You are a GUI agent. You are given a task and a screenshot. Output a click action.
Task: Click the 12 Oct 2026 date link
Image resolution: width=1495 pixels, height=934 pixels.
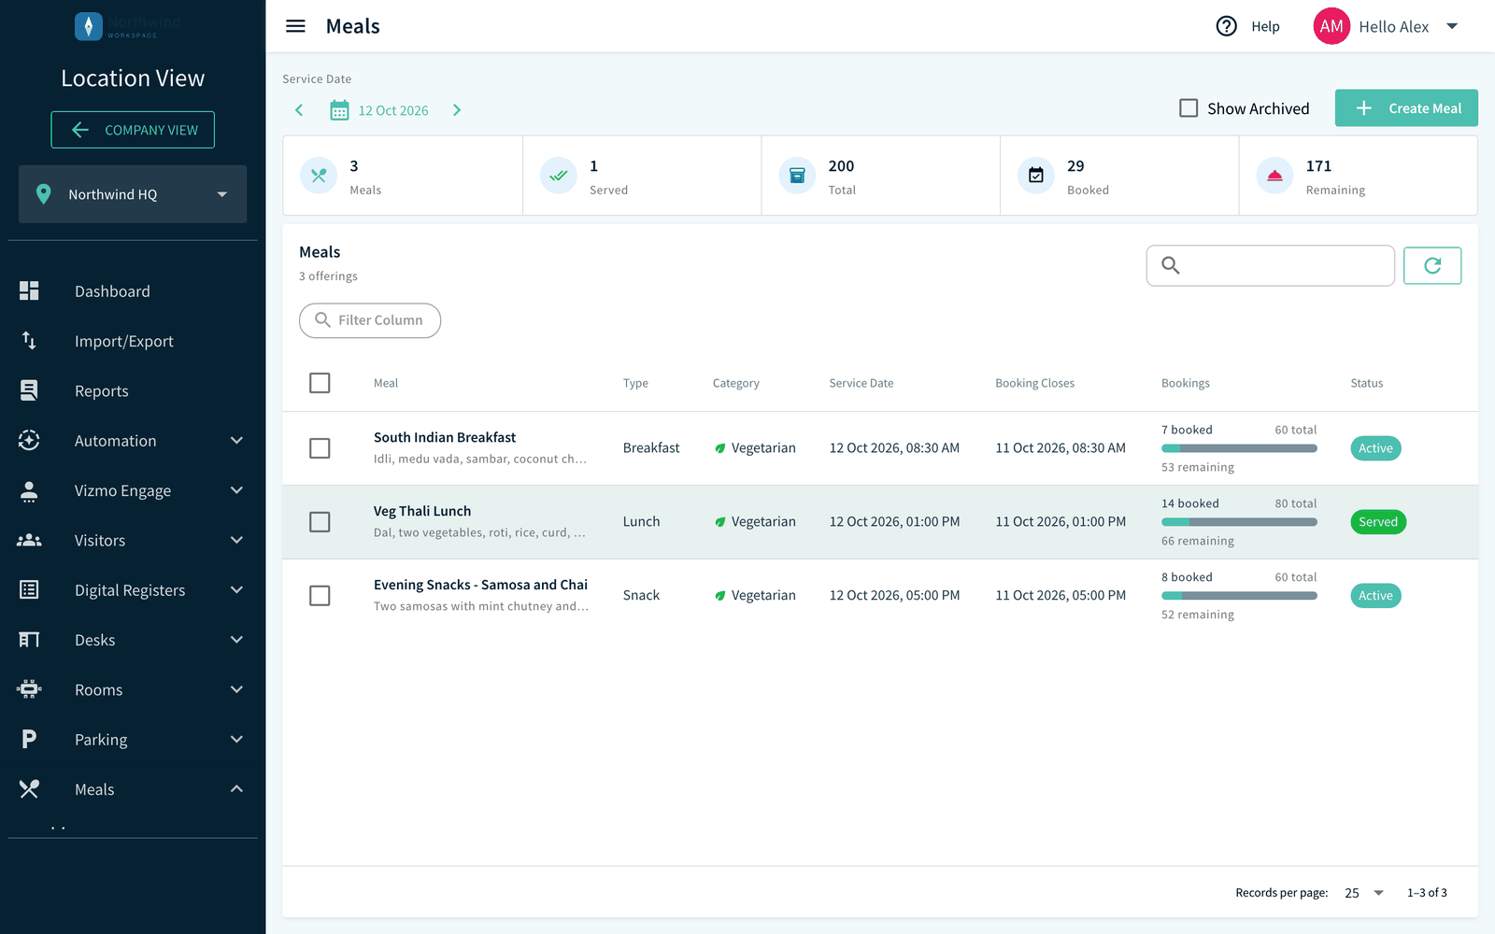click(x=393, y=110)
